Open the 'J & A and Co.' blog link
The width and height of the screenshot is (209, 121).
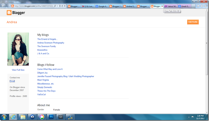[x=43, y=53]
